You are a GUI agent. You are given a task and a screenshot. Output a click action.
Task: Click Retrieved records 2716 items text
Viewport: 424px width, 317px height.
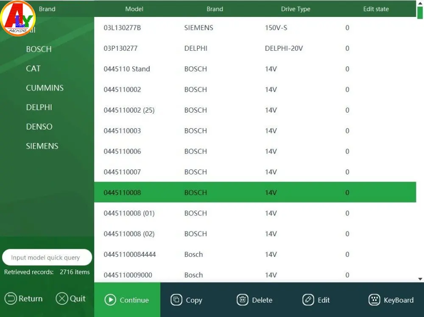tap(47, 272)
